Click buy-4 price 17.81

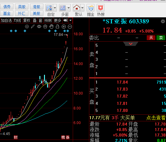click(x=122, y=103)
